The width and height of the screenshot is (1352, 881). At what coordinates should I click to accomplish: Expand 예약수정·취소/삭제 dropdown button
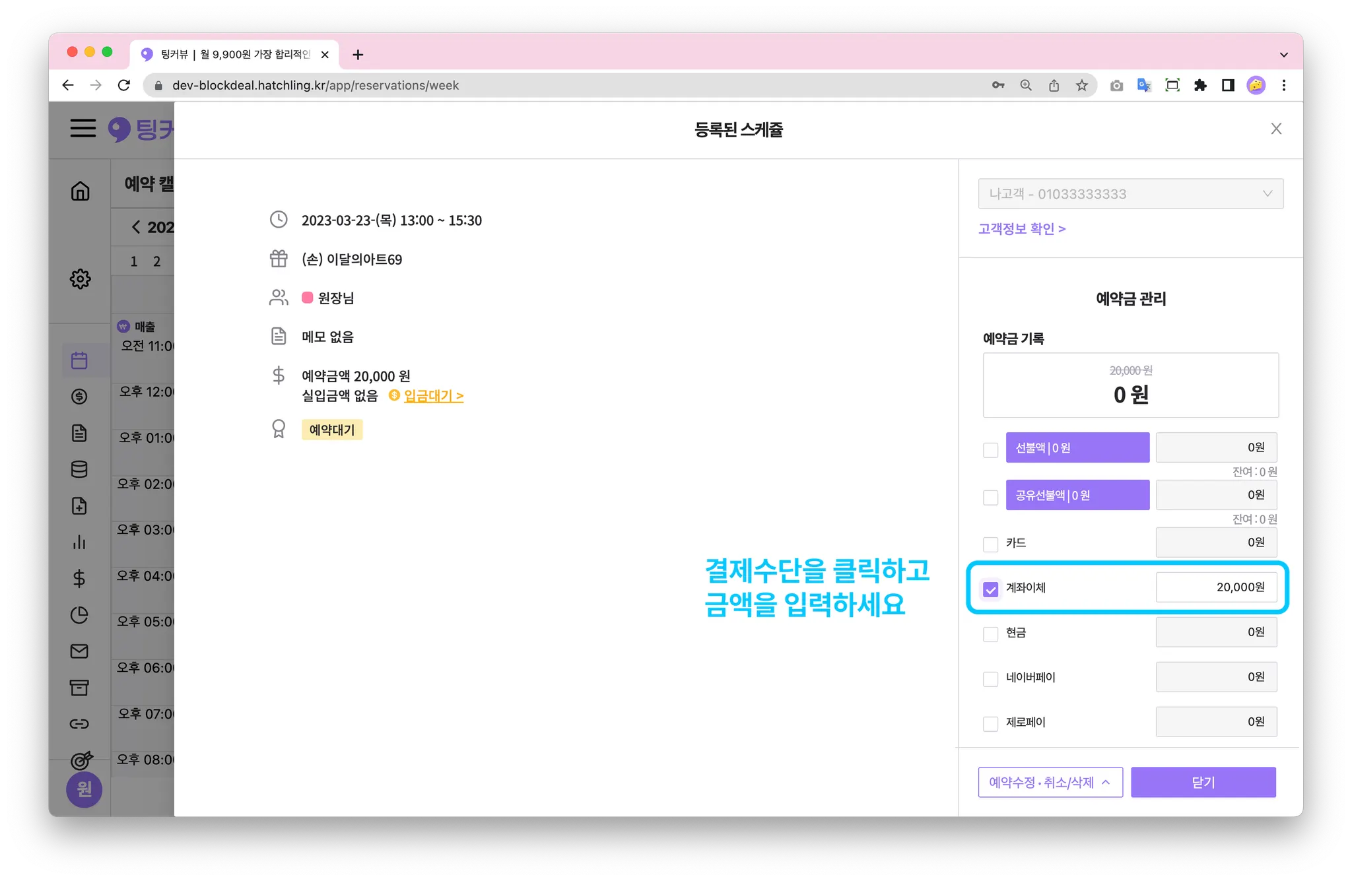1050,782
